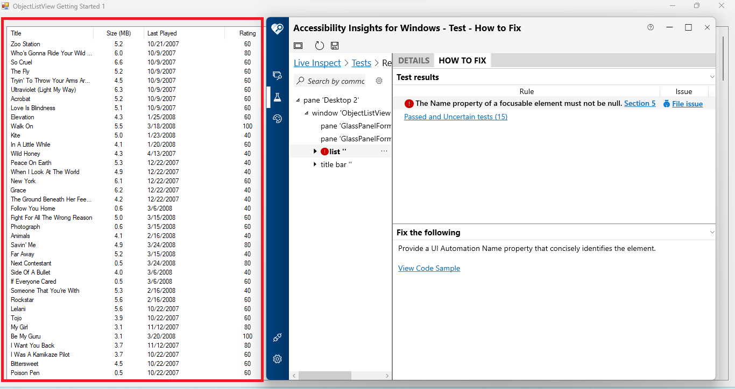This screenshot has height=389, width=735.
Task: Select the 'Photograph' song row
Action: (133, 227)
